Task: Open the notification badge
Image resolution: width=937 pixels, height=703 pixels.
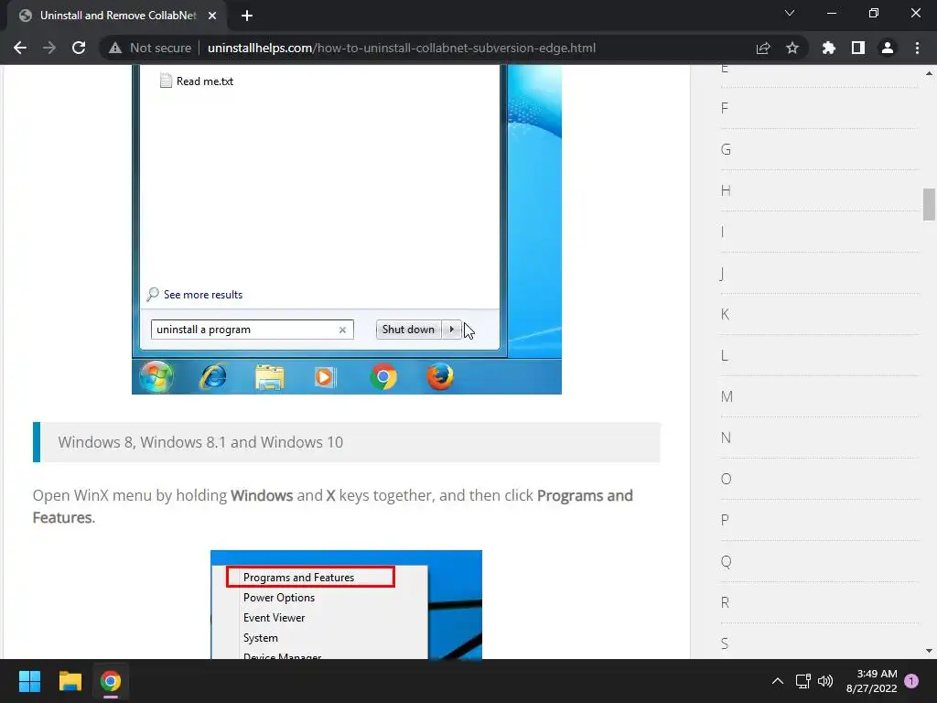Action: point(911,681)
